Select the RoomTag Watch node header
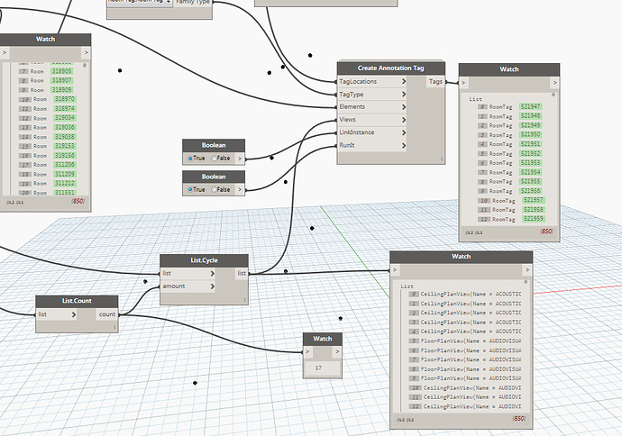The width and height of the screenshot is (622, 436). coord(509,69)
